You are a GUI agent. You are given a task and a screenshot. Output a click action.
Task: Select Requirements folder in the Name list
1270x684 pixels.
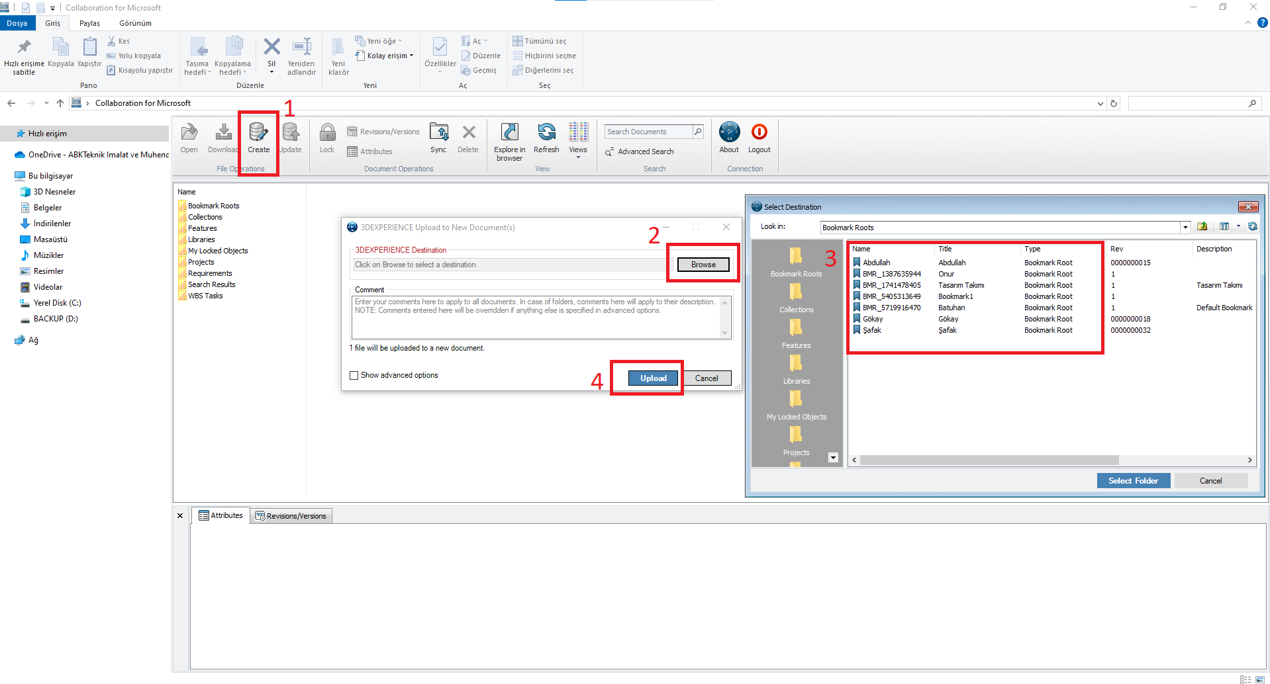[210, 273]
